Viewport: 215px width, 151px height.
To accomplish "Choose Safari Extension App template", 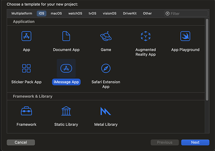I will [x=106, y=68].
